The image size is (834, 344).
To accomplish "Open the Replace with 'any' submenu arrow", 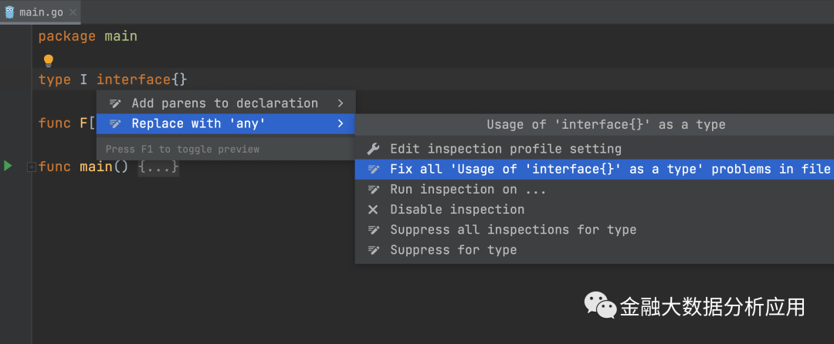I will pyautogui.click(x=340, y=123).
